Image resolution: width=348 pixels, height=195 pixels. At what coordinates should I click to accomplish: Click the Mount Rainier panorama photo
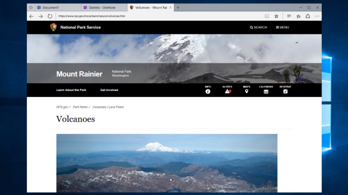point(167,163)
